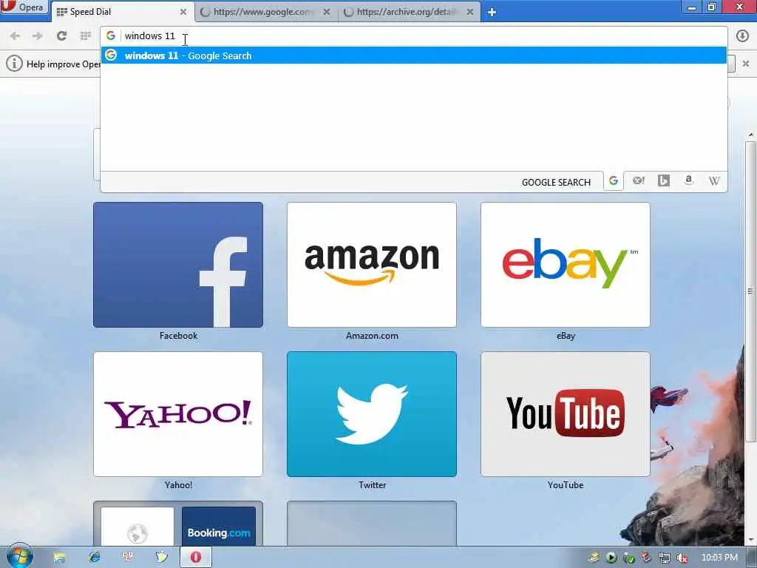Choose Google in the search engine bar
The height and width of the screenshot is (568, 757).
pyautogui.click(x=614, y=181)
